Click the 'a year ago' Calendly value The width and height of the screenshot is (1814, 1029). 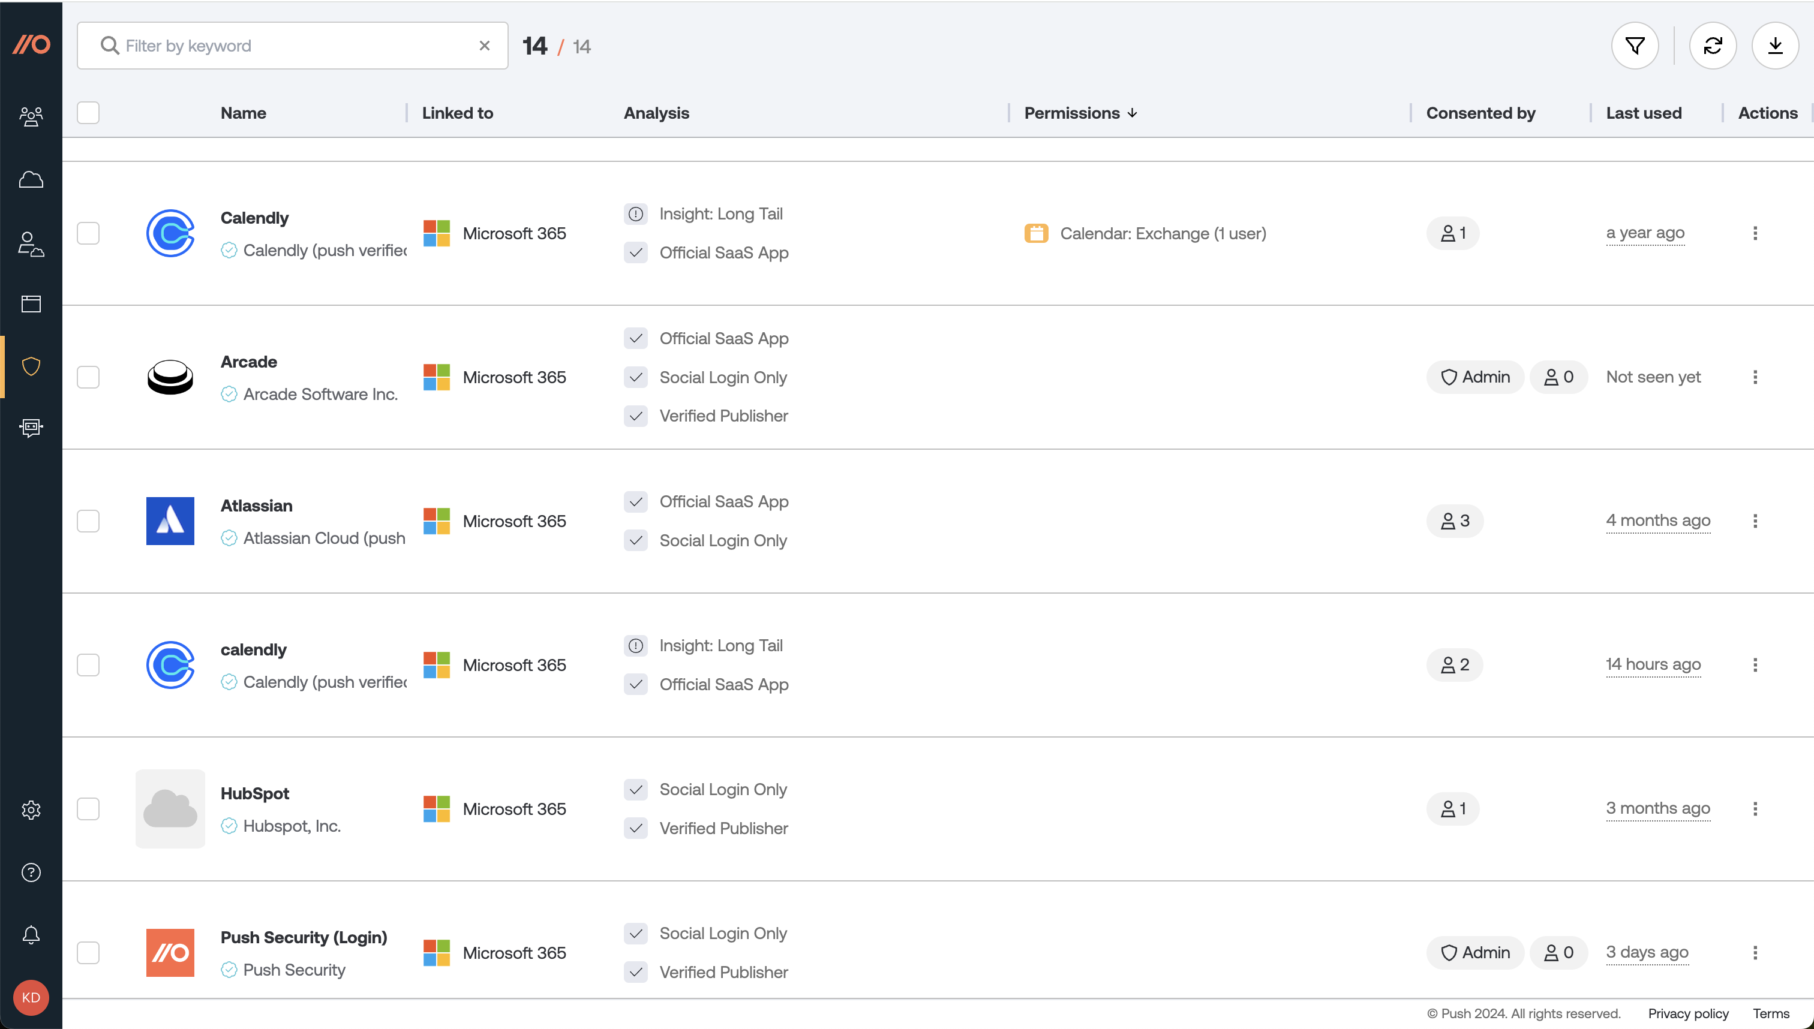tap(1645, 233)
